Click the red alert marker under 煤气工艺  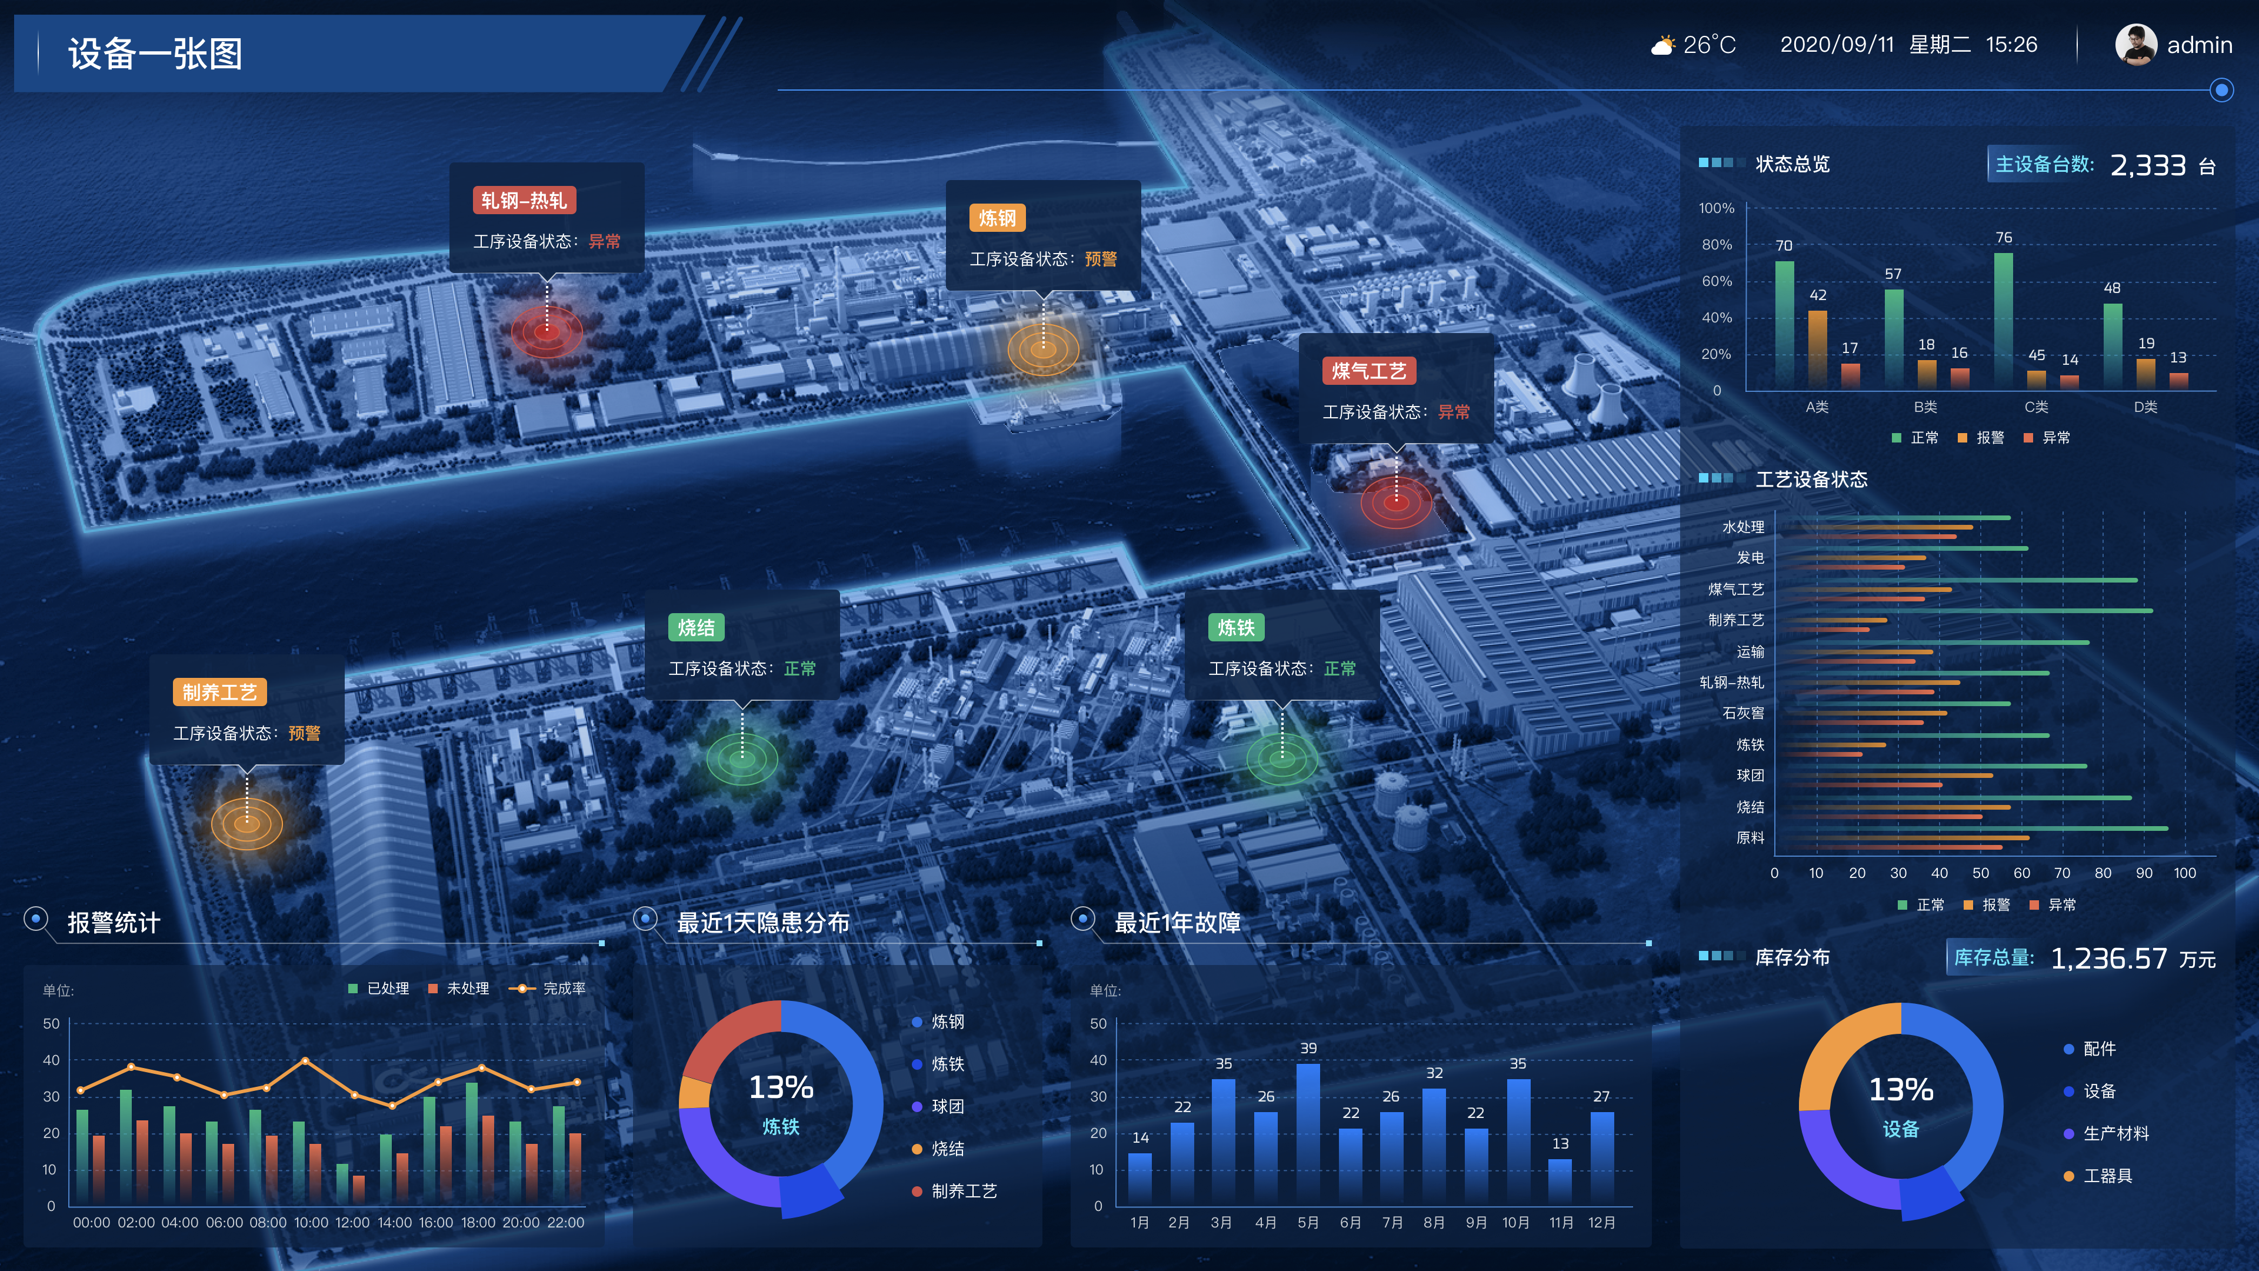pyautogui.click(x=1396, y=503)
